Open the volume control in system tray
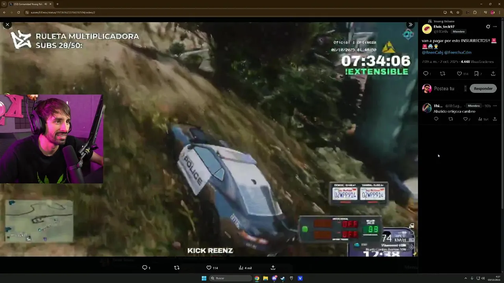 click(483, 278)
